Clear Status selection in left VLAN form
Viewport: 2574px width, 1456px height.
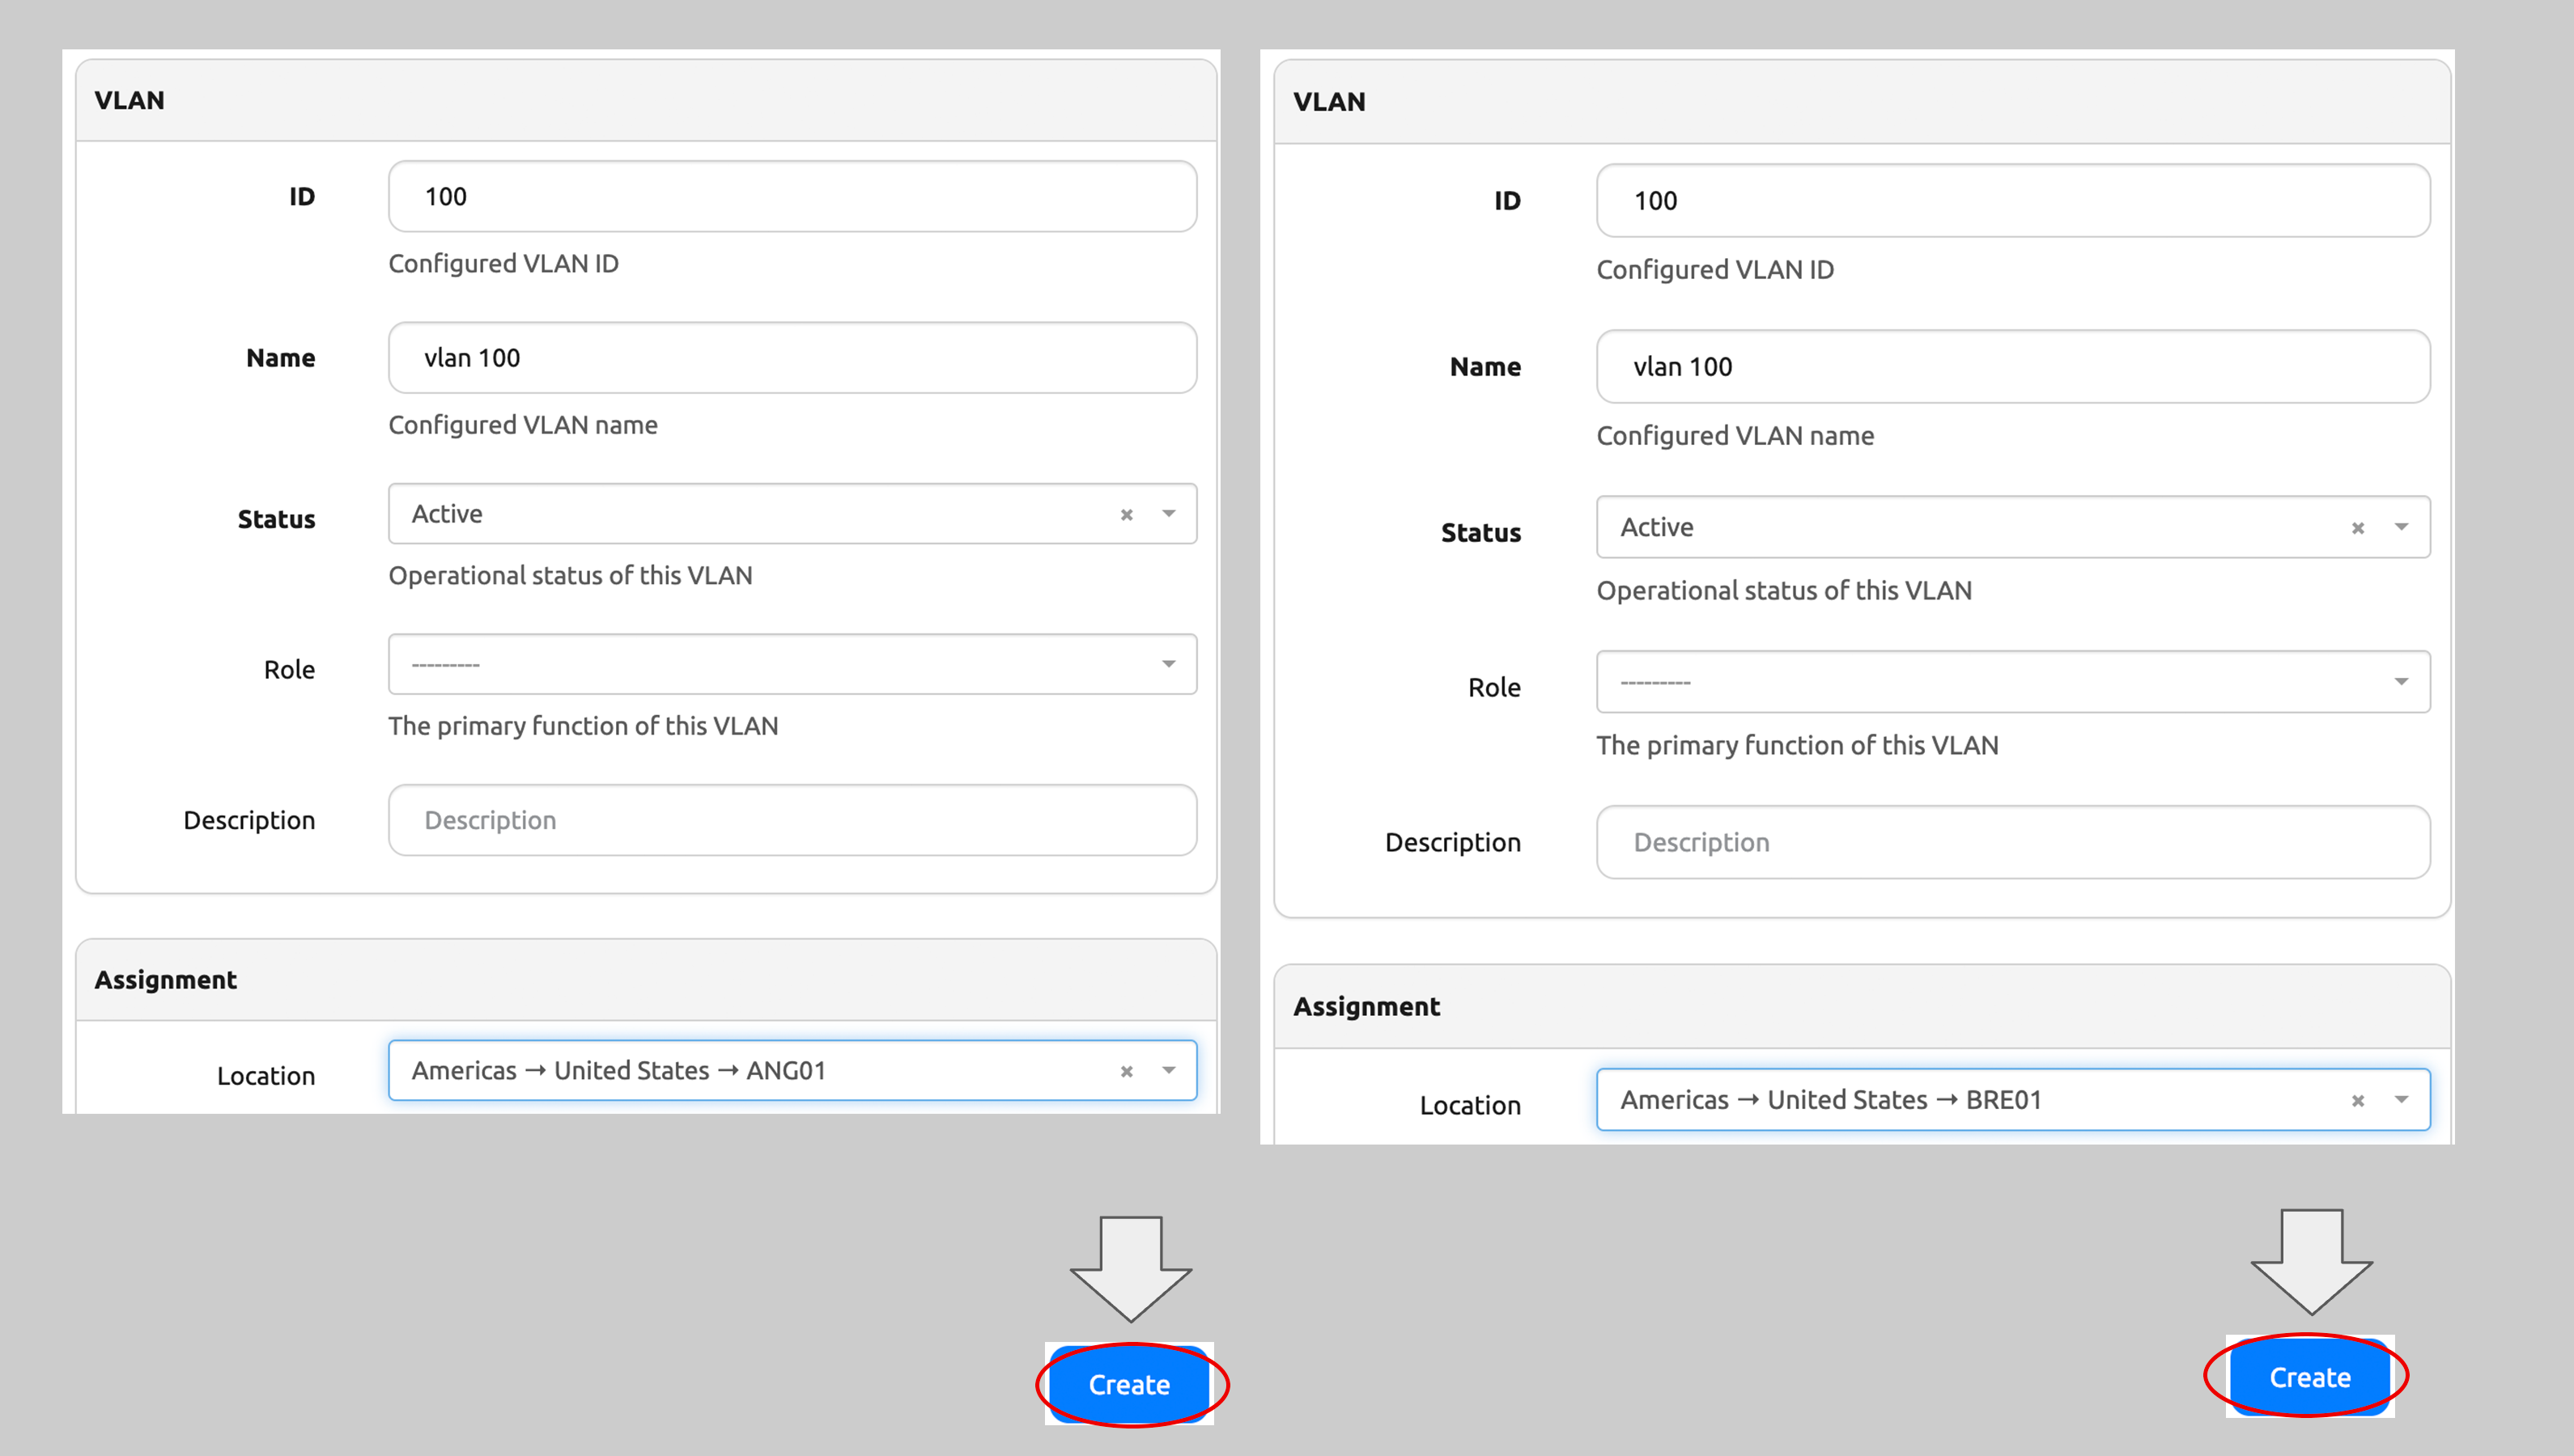(x=1127, y=515)
